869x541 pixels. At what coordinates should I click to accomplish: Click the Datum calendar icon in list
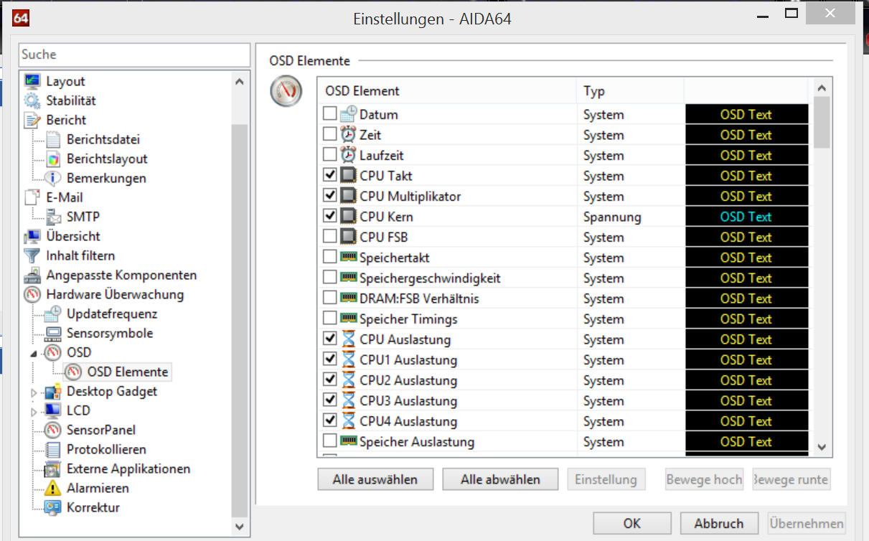coord(348,114)
